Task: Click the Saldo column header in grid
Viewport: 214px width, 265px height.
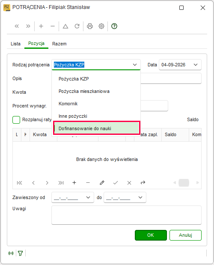Action: pos(175,135)
